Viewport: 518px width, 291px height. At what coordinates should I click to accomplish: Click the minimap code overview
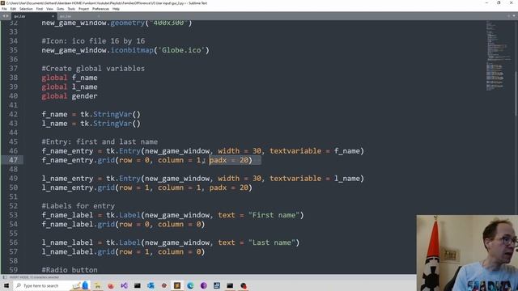tap(499, 56)
